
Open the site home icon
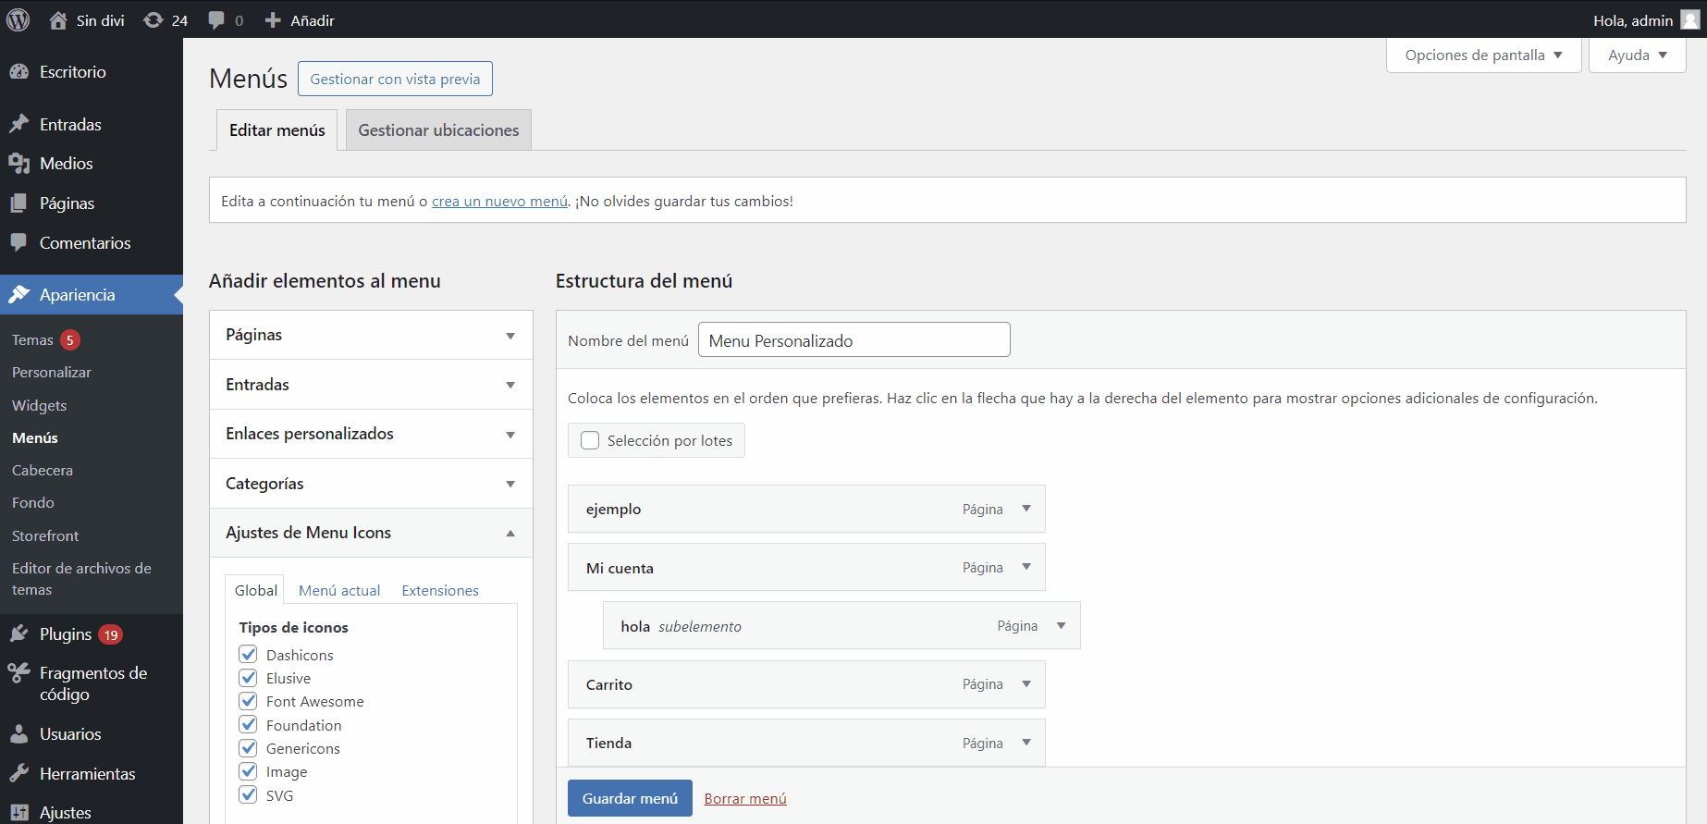[58, 20]
